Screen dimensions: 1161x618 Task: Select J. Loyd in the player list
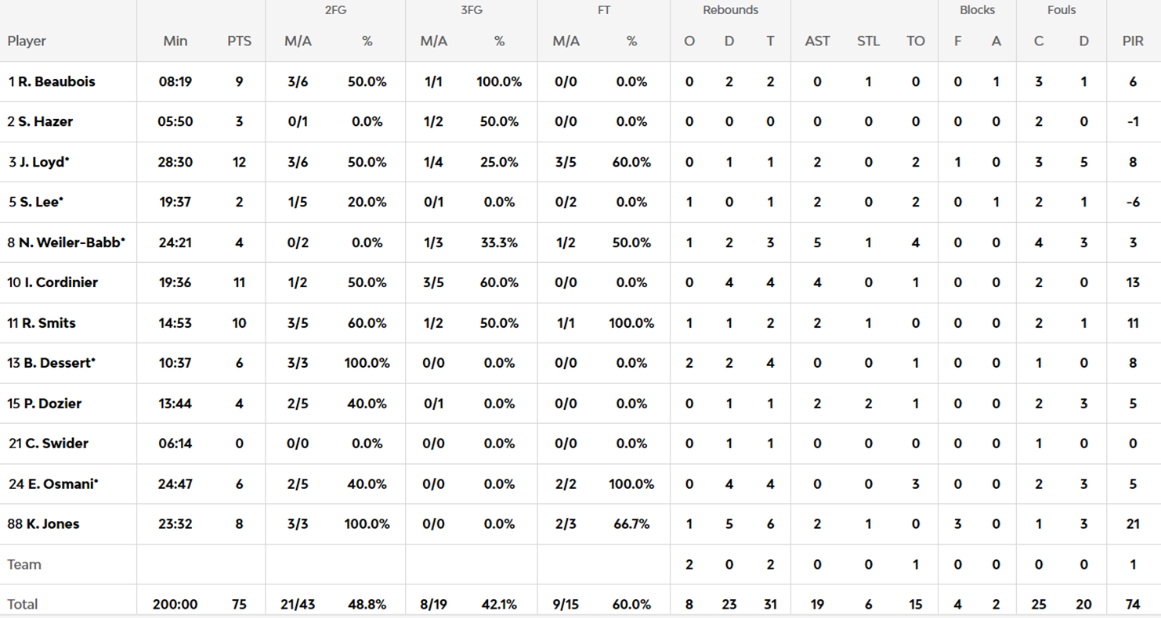44,162
